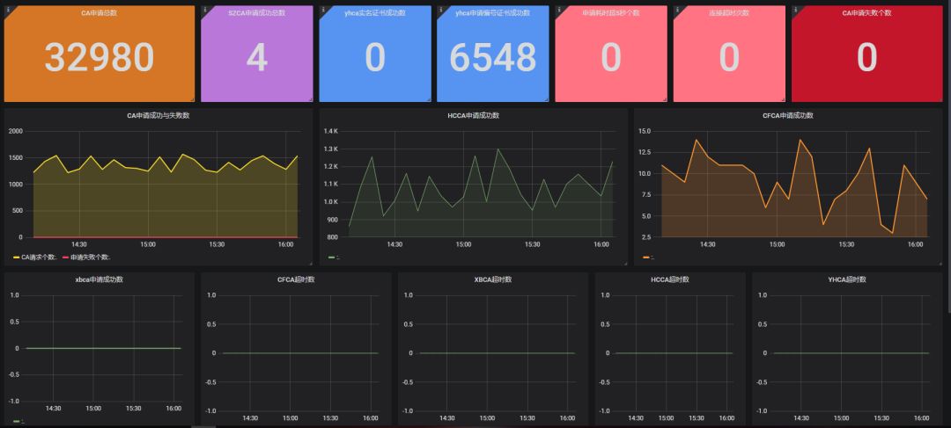
Task: Click the 0 value in CA申请失败个数 panel
Action: 866,58
